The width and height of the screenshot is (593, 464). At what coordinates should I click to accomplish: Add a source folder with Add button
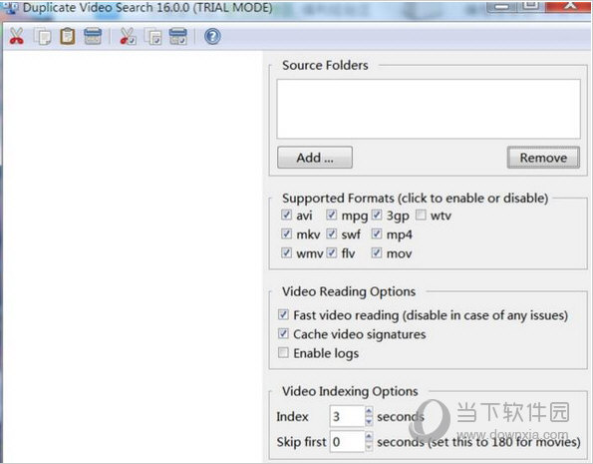tap(315, 158)
